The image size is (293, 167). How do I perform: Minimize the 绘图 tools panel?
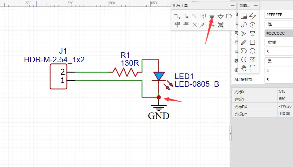(x=256, y=6)
